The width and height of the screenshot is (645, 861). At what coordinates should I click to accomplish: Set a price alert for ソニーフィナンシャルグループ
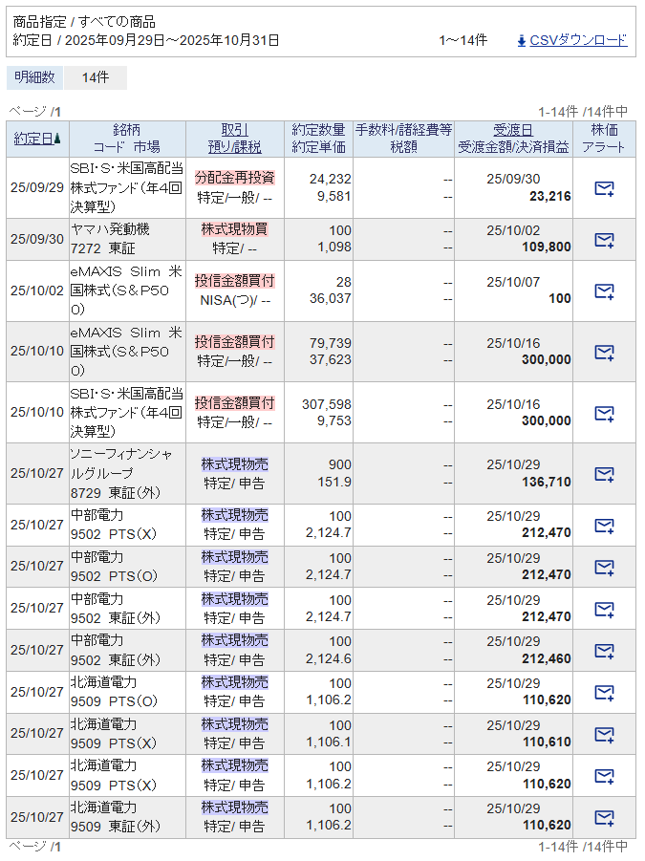tap(604, 474)
